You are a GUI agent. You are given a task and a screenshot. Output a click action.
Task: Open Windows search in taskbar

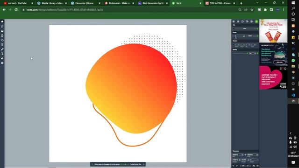click(x=293, y=8)
